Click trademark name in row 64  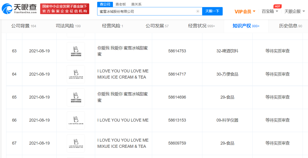pos(123,74)
